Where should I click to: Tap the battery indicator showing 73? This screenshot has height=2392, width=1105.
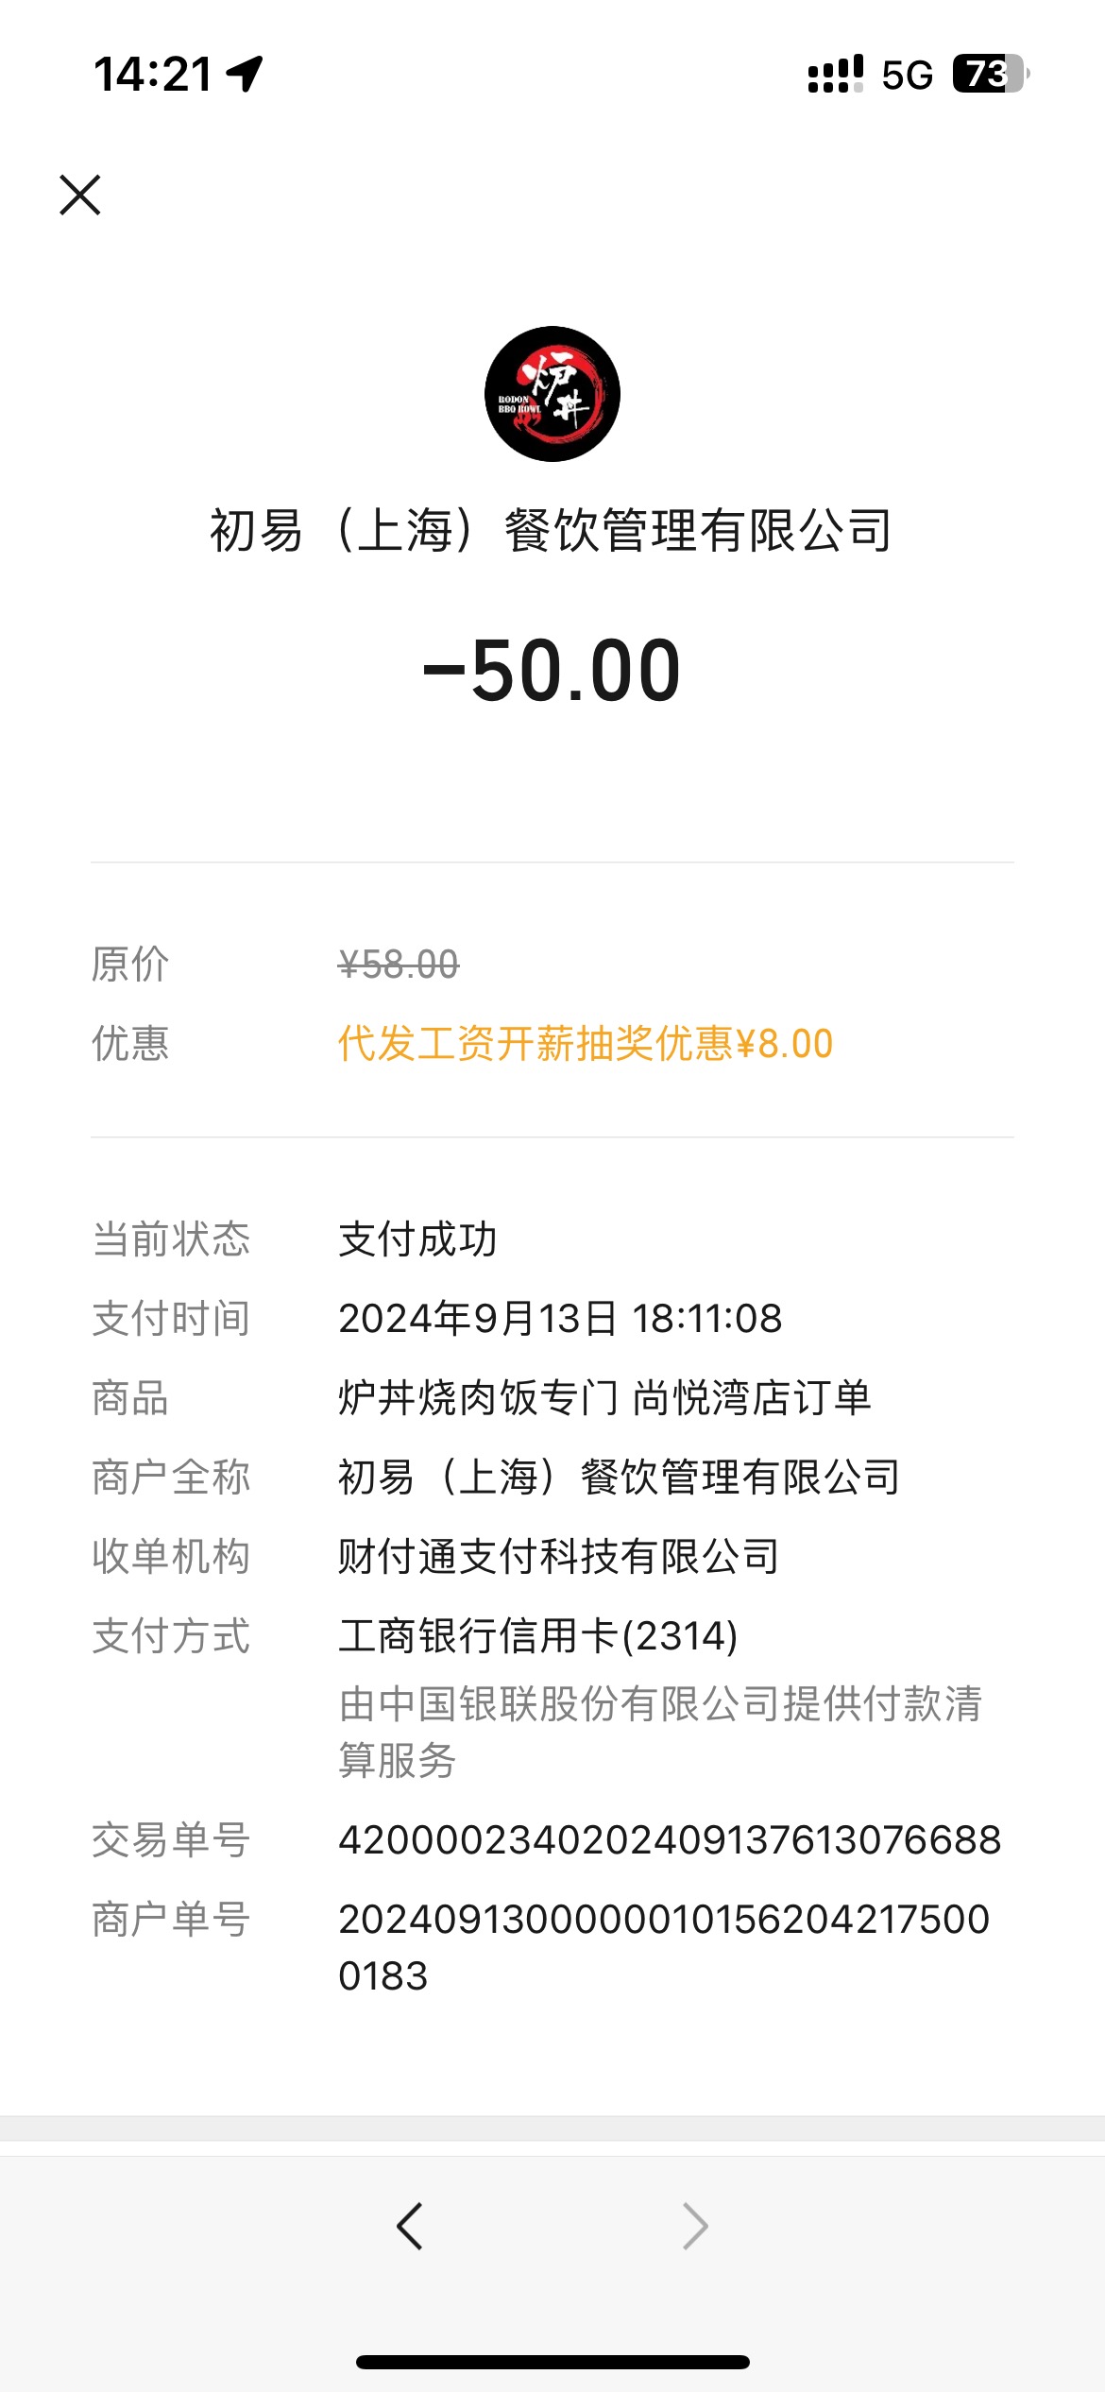(x=990, y=74)
